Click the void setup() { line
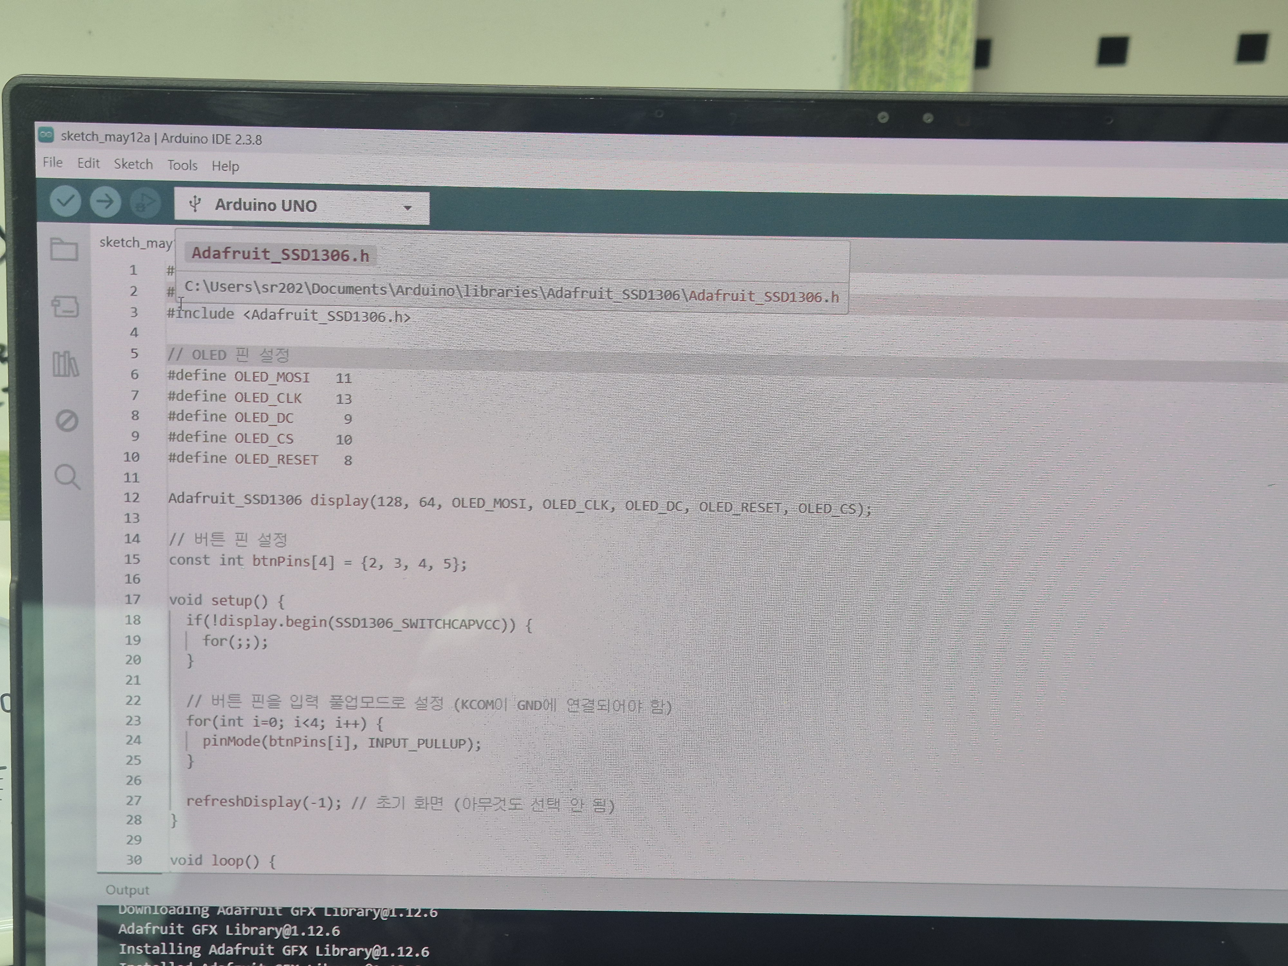 [x=226, y=600]
